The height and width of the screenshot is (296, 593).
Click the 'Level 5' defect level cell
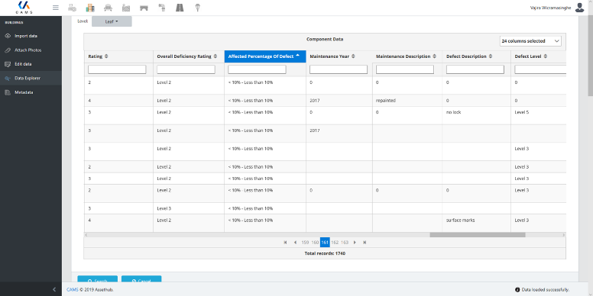[521, 112]
